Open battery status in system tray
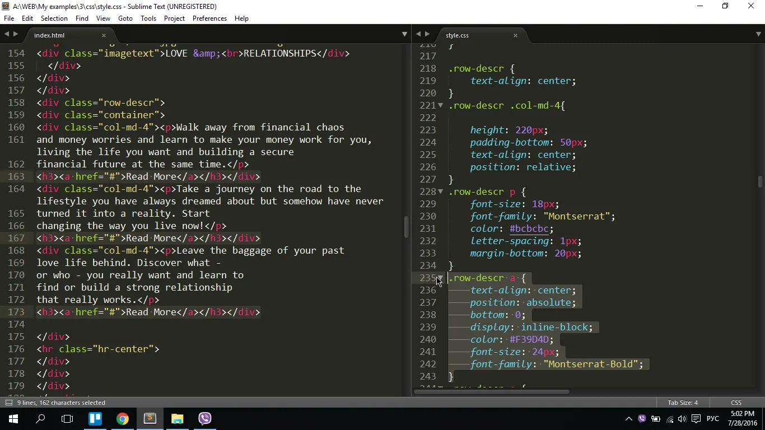 click(x=655, y=419)
